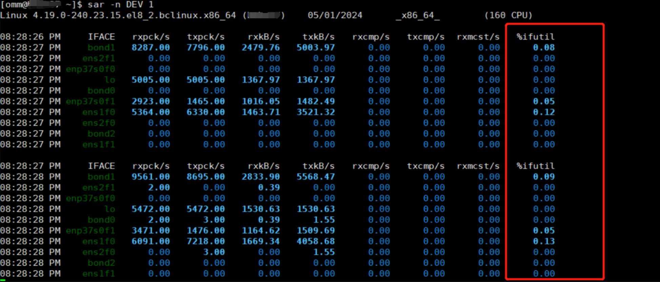Click the txpck/s value 7796.00
The height and width of the screenshot is (282, 660).
pos(206,48)
